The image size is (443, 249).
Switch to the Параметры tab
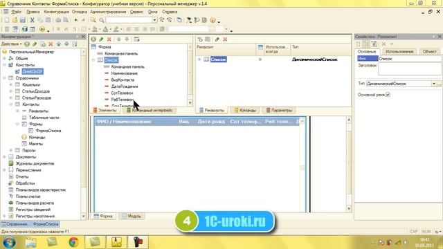coord(278,110)
